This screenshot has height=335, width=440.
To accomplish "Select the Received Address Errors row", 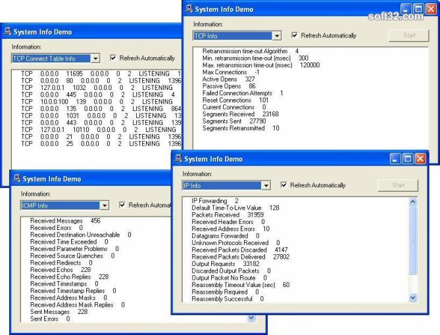I will pyautogui.click(x=230, y=229).
